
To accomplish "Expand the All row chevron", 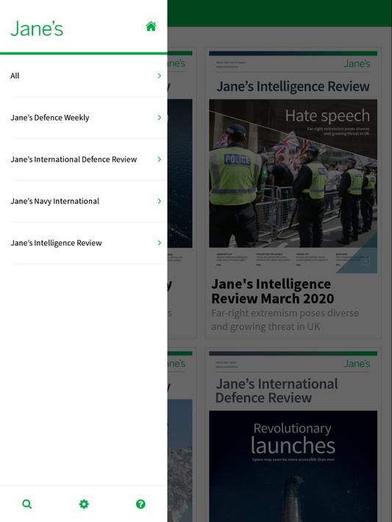I will point(160,76).
